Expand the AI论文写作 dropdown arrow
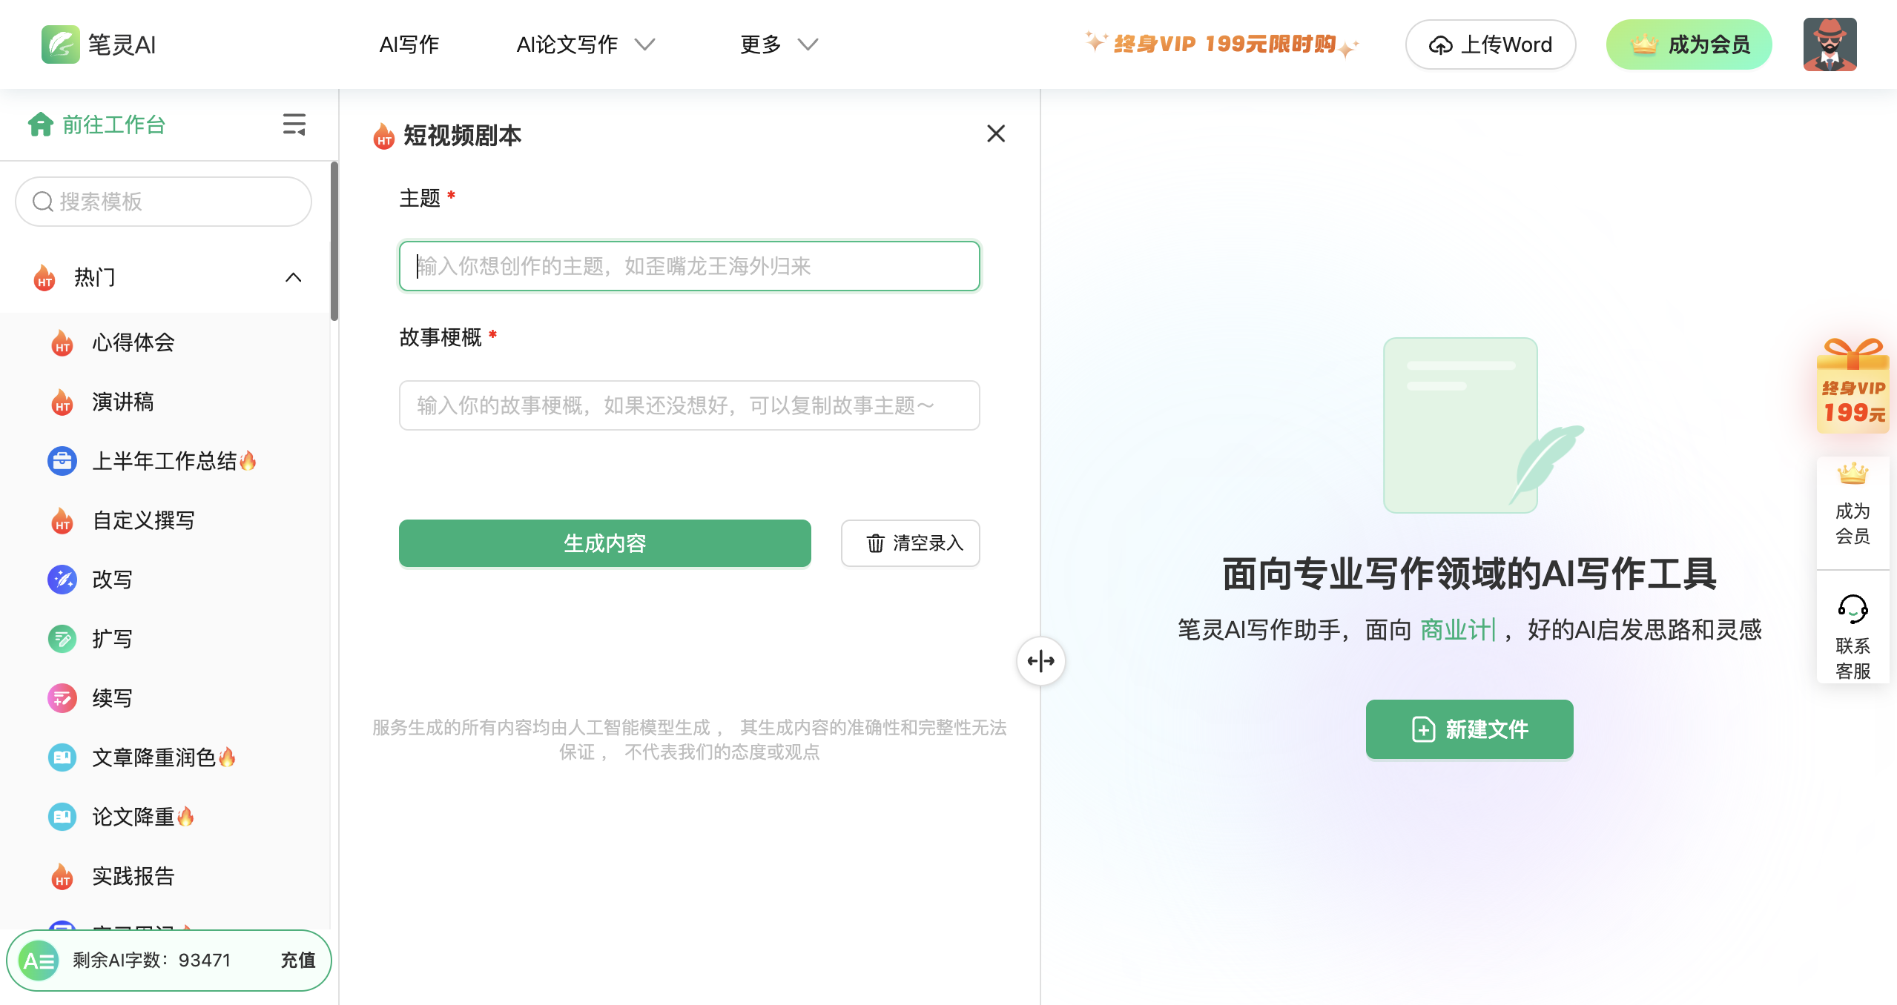 [x=645, y=44]
